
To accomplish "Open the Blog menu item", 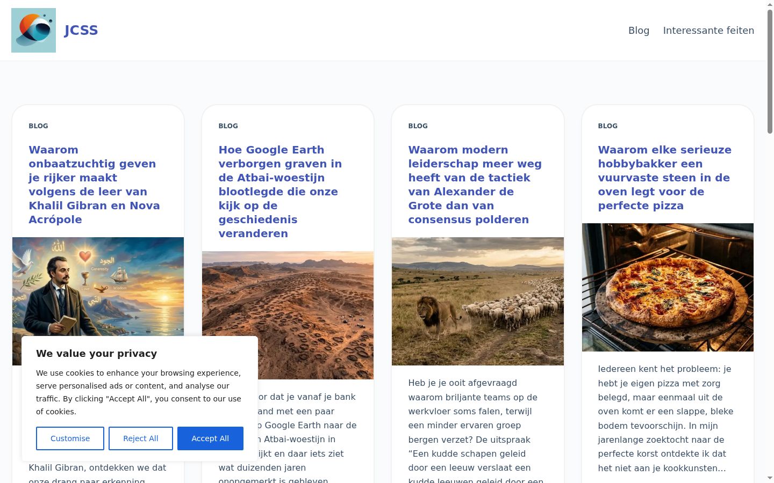I will click(x=639, y=31).
